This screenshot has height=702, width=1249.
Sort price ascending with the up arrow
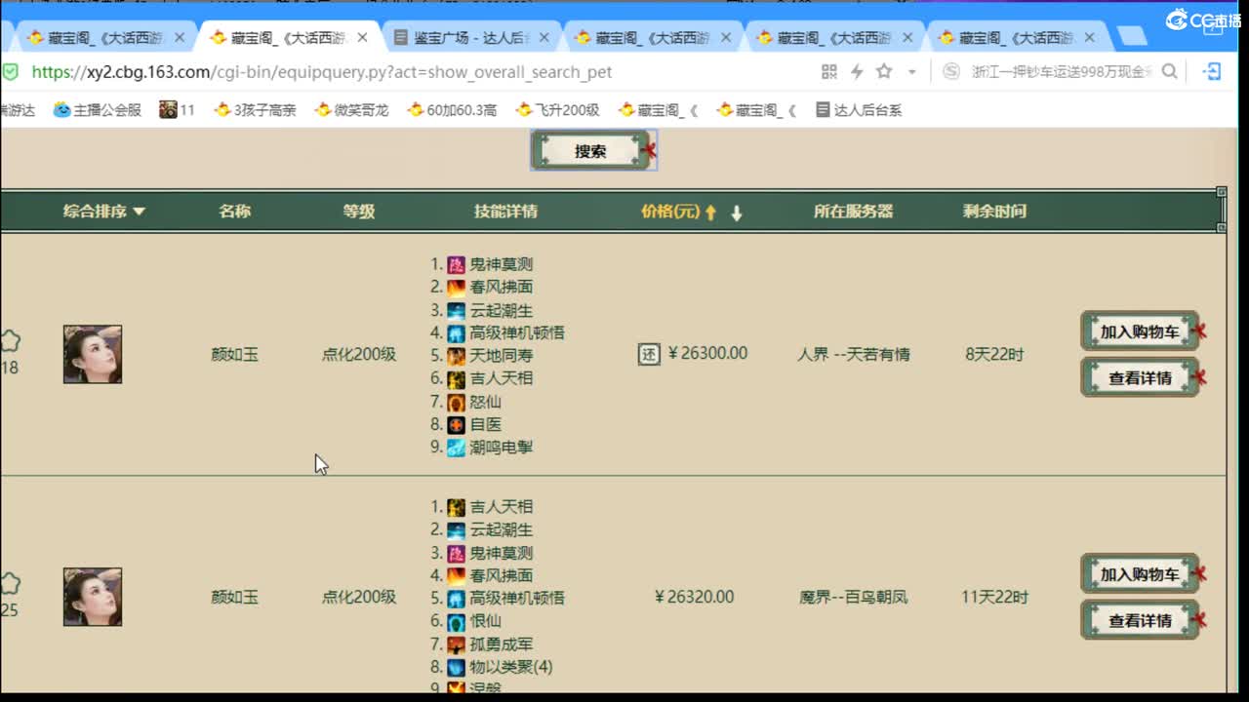click(x=710, y=212)
